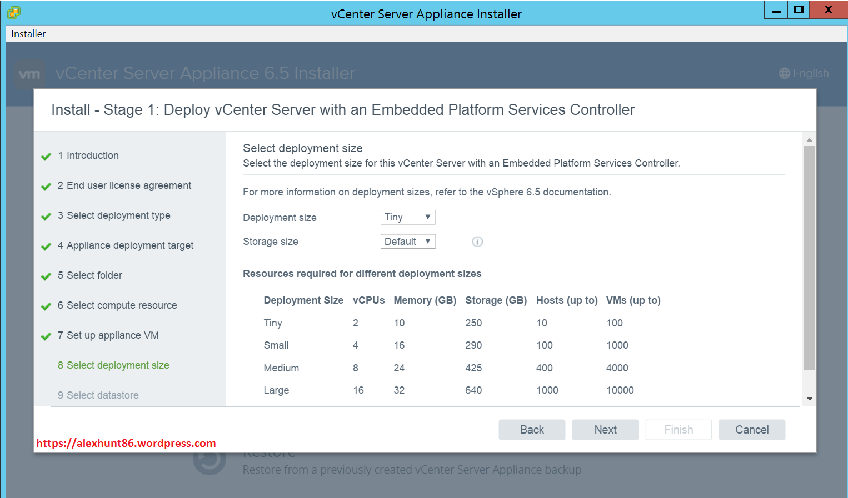Click the Back button
The width and height of the screenshot is (848, 498).
[531, 429]
